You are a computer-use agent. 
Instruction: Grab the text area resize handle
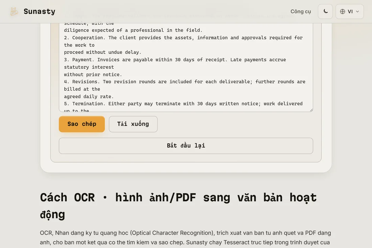click(311, 110)
